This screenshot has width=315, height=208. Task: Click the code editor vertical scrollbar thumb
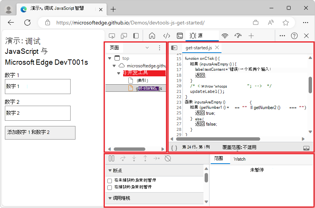click(x=310, y=85)
